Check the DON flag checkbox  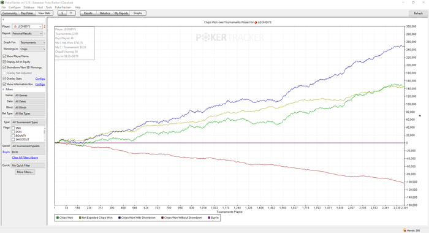[13, 132]
